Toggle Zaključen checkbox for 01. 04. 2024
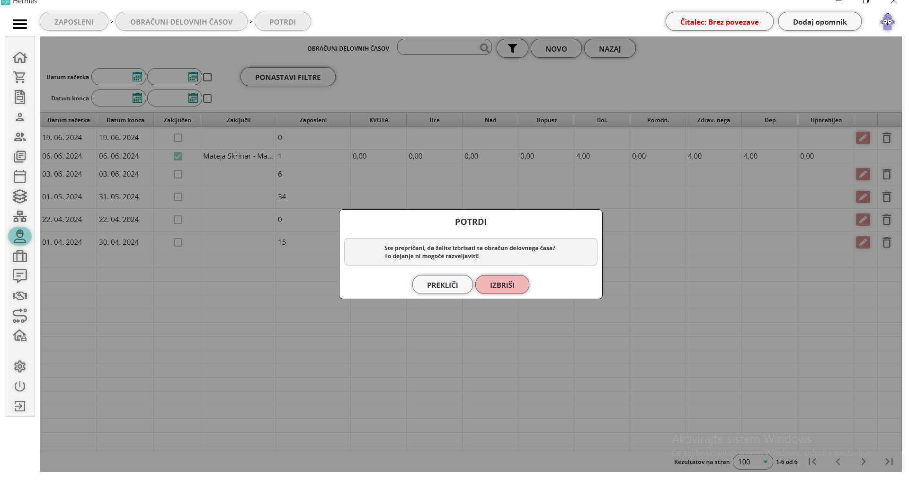 coord(178,242)
